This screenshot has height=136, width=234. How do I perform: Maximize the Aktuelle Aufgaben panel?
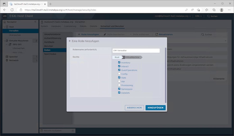pos(73,131)
